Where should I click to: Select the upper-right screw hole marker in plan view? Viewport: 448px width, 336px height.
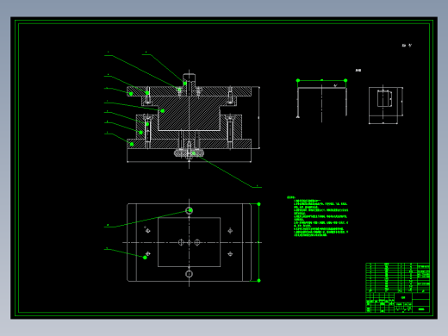(230, 231)
